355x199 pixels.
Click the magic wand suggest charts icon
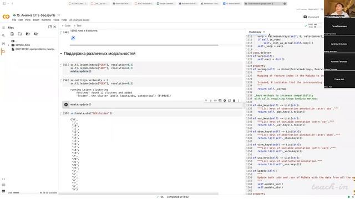(73, 38)
